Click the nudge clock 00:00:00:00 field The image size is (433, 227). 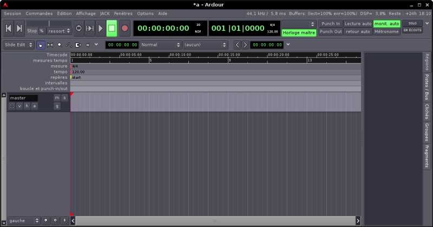click(x=267, y=45)
